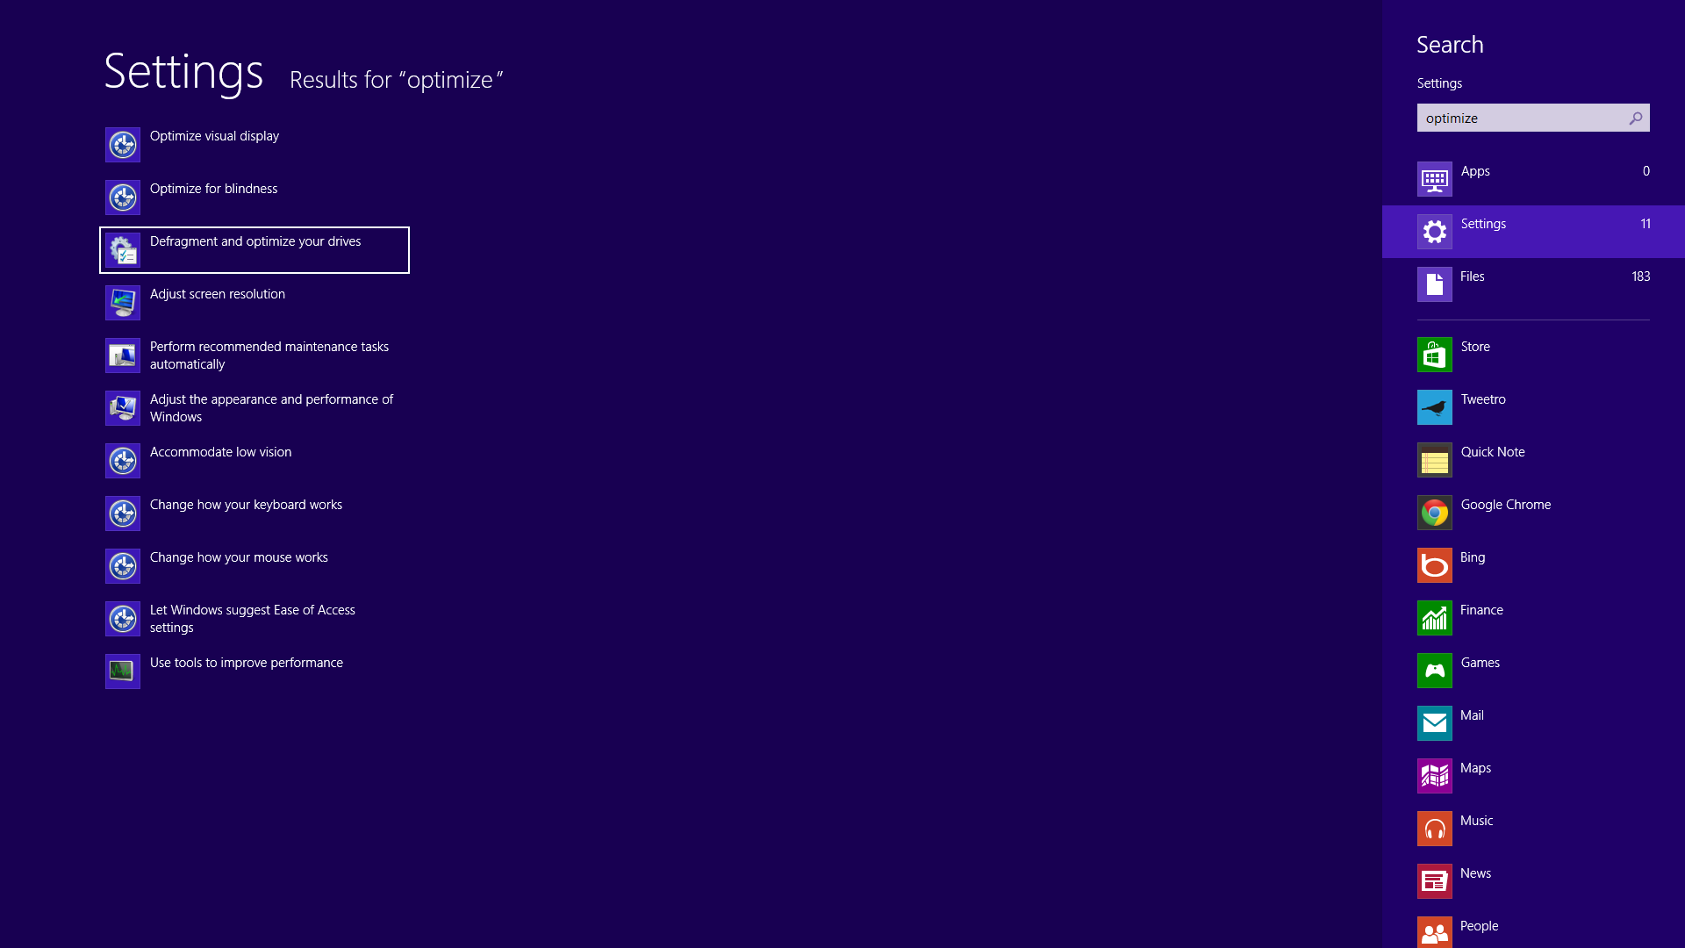Click Use tools to improve performance link
The image size is (1685, 948).
pyautogui.click(x=246, y=662)
